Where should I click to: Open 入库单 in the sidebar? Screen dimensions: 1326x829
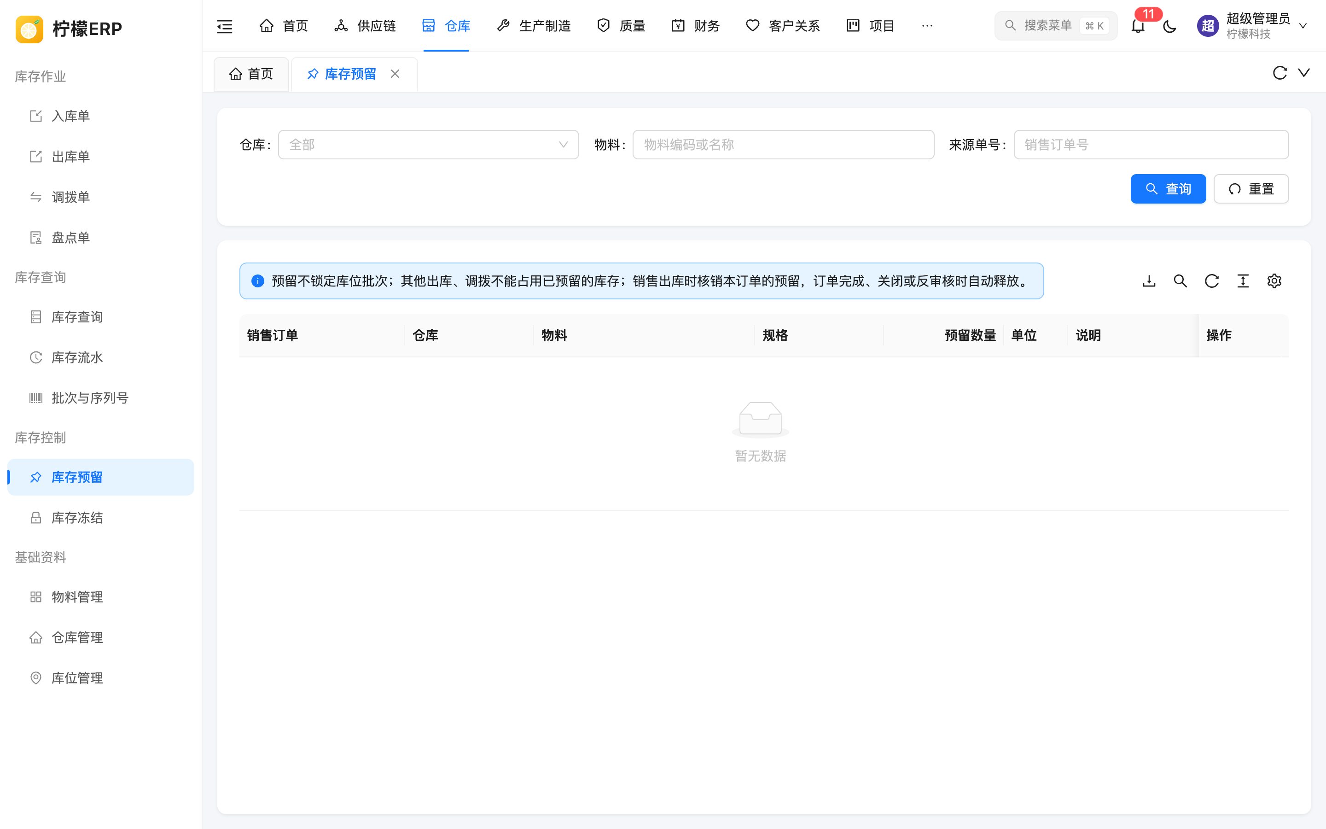point(101,116)
